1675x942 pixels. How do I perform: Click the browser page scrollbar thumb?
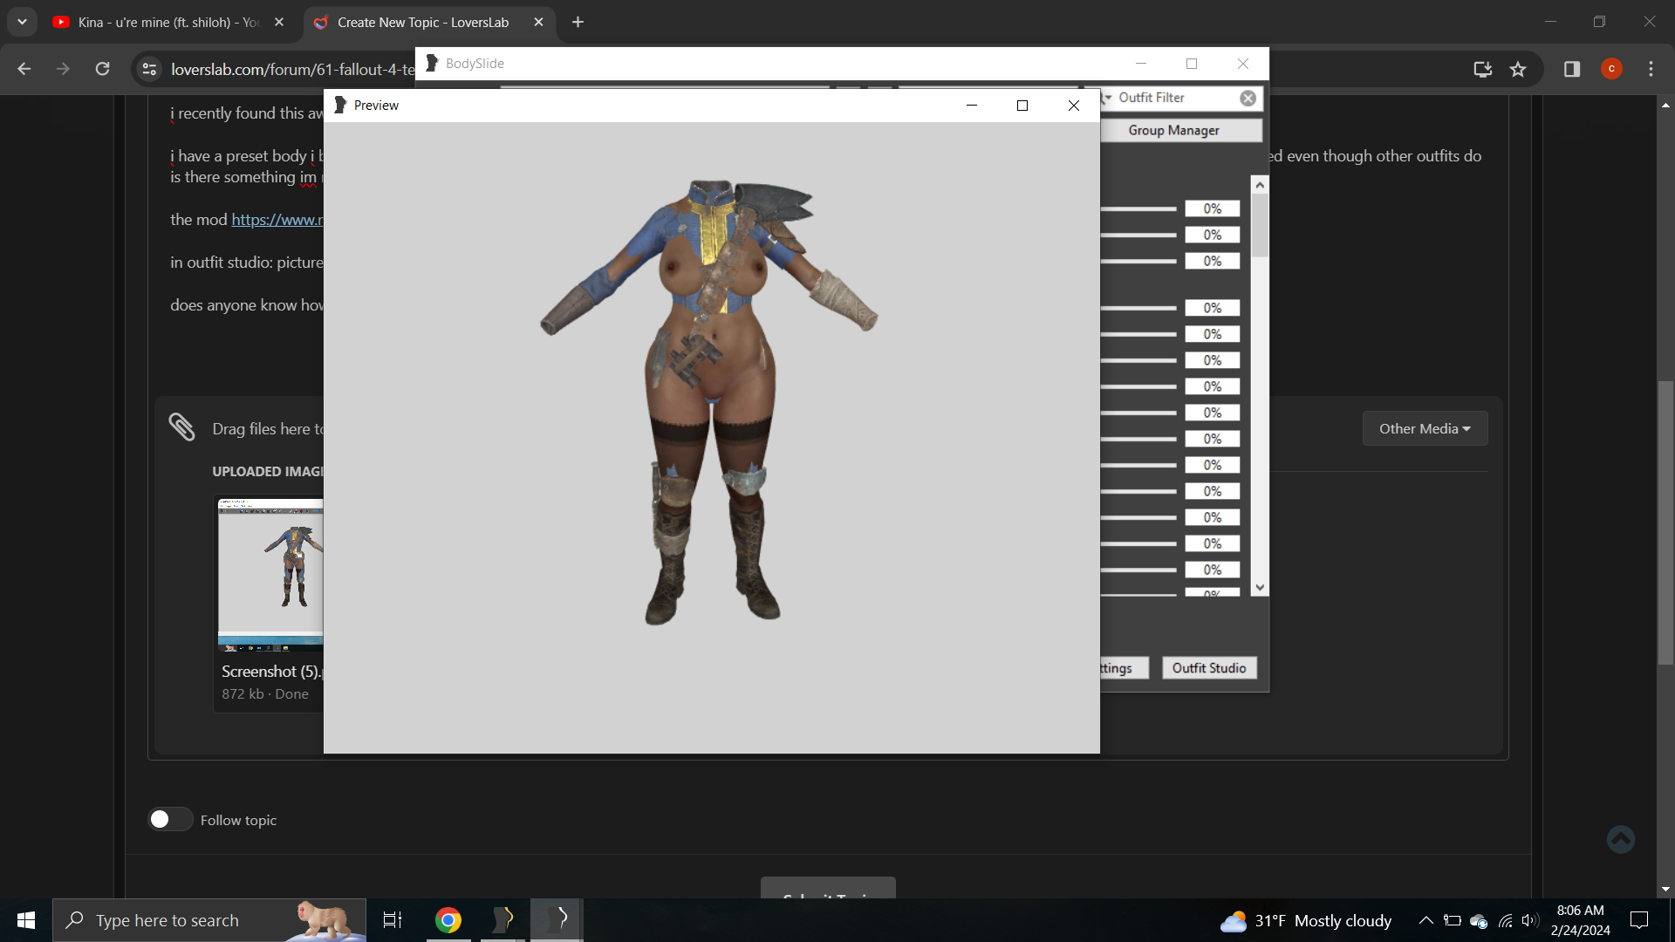[x=1665, y=523]
